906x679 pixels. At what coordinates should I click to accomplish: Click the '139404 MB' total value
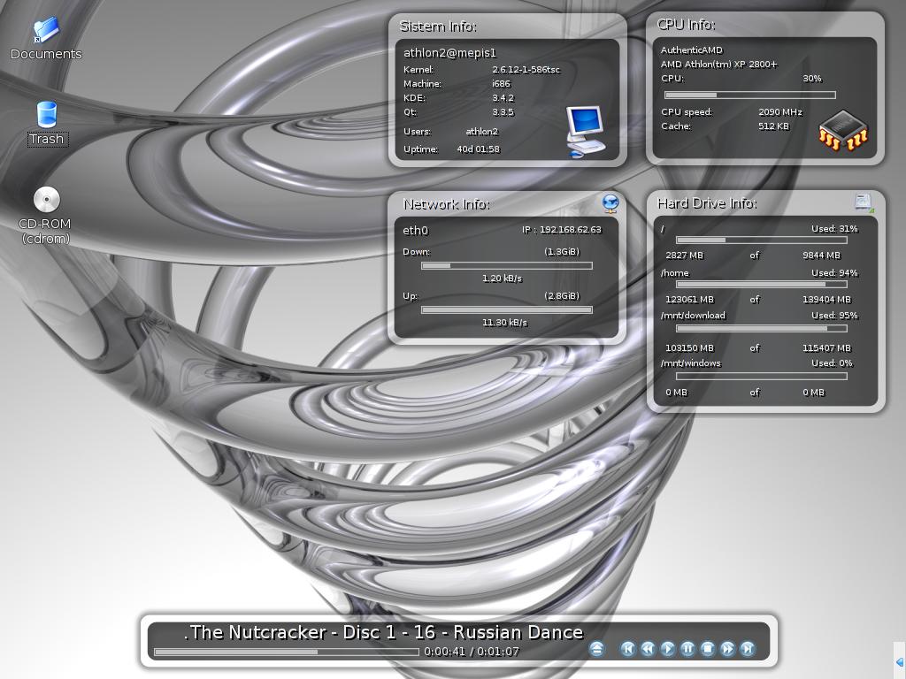point(827,300)
